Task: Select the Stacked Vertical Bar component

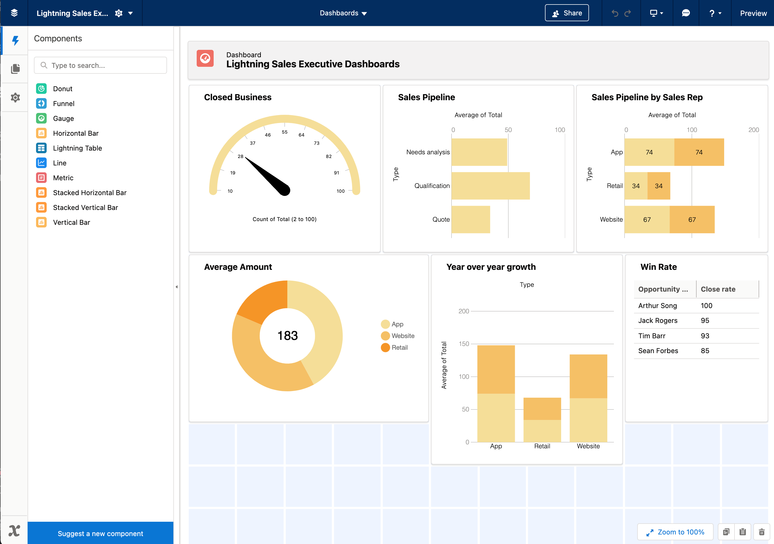Action: (85, 207)
